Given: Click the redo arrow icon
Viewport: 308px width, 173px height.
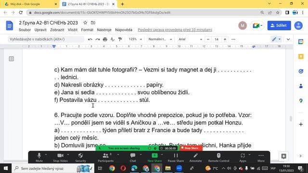Looking at the screenshot, I should 98,39.
